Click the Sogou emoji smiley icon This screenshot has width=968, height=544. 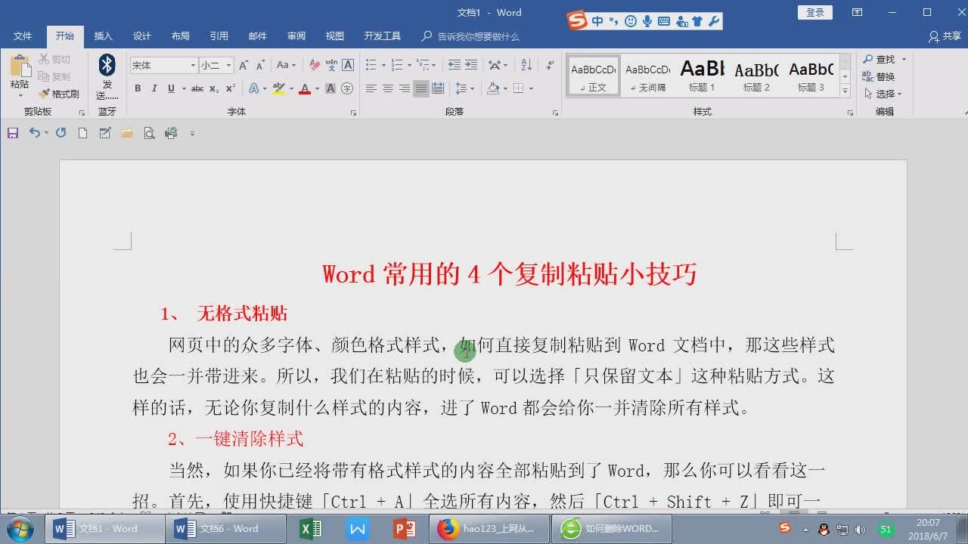tap(631, 21)
